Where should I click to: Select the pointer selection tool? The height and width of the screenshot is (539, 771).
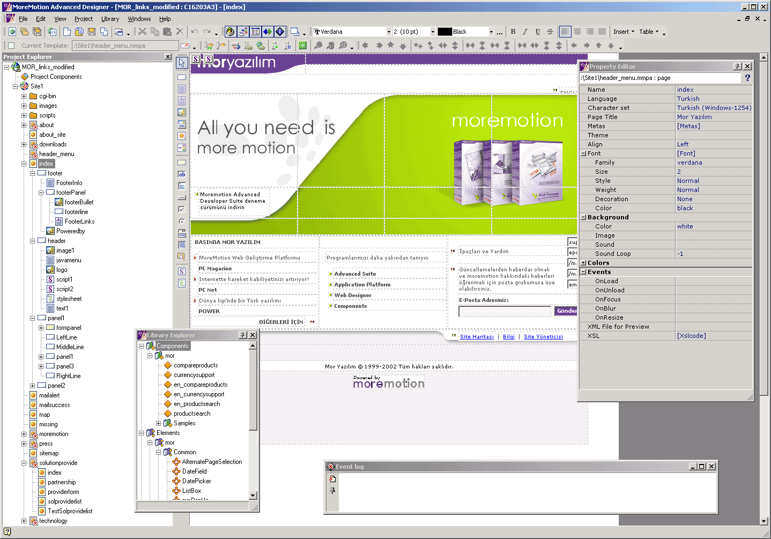182,63
